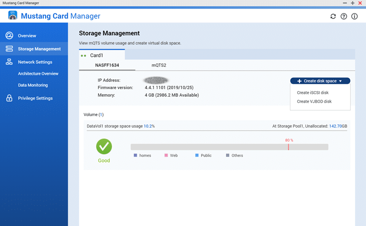Open help with the question mark icon

343,16
